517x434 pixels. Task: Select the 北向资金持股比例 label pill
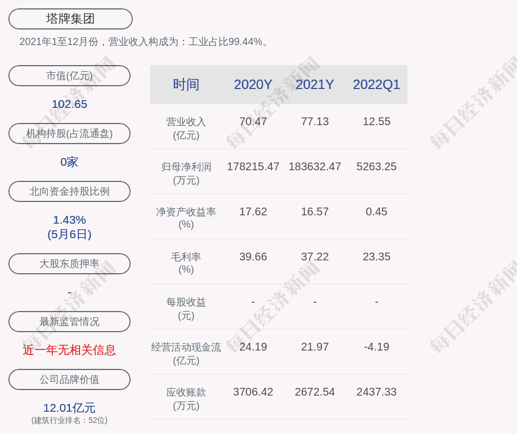(69, 191)
